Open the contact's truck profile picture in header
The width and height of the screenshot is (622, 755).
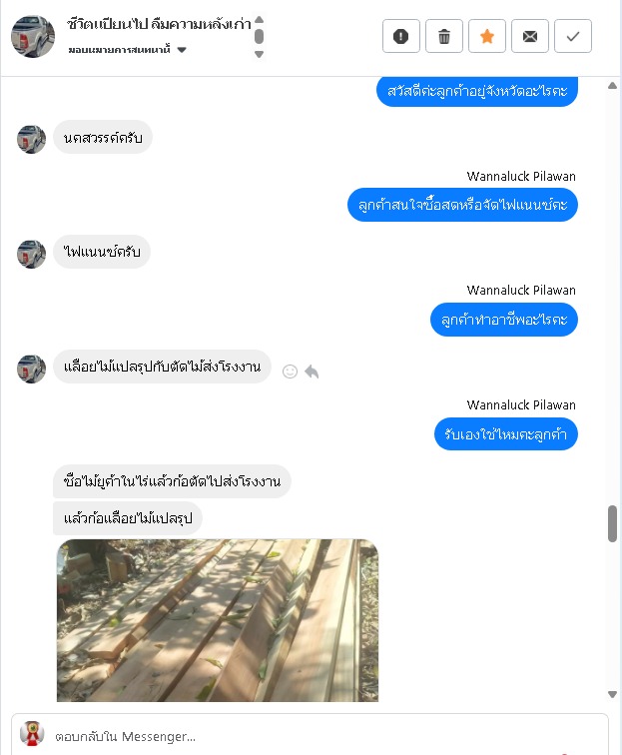[x=33, y=37]
